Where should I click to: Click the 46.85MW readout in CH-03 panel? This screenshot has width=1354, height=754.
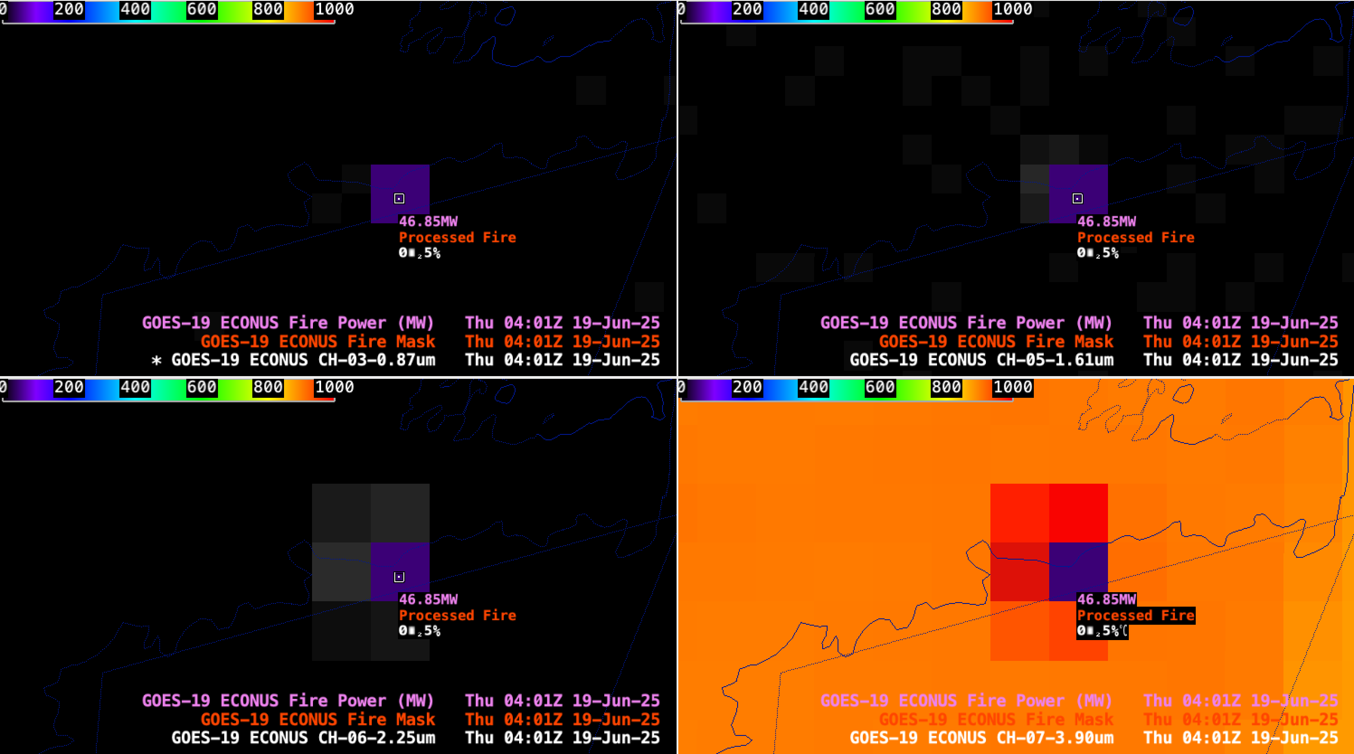pos(428,221)
